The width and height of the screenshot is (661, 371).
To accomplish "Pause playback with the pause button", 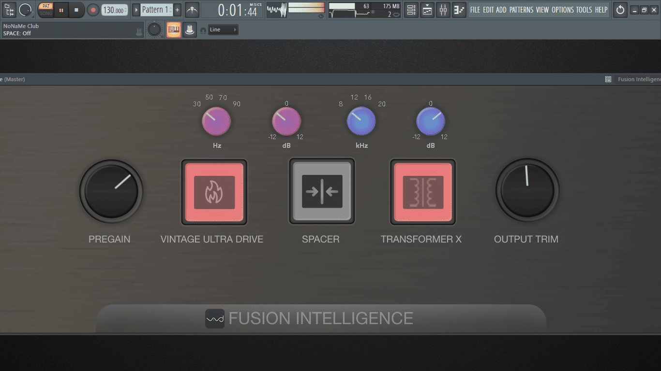I will pos(61,10).
